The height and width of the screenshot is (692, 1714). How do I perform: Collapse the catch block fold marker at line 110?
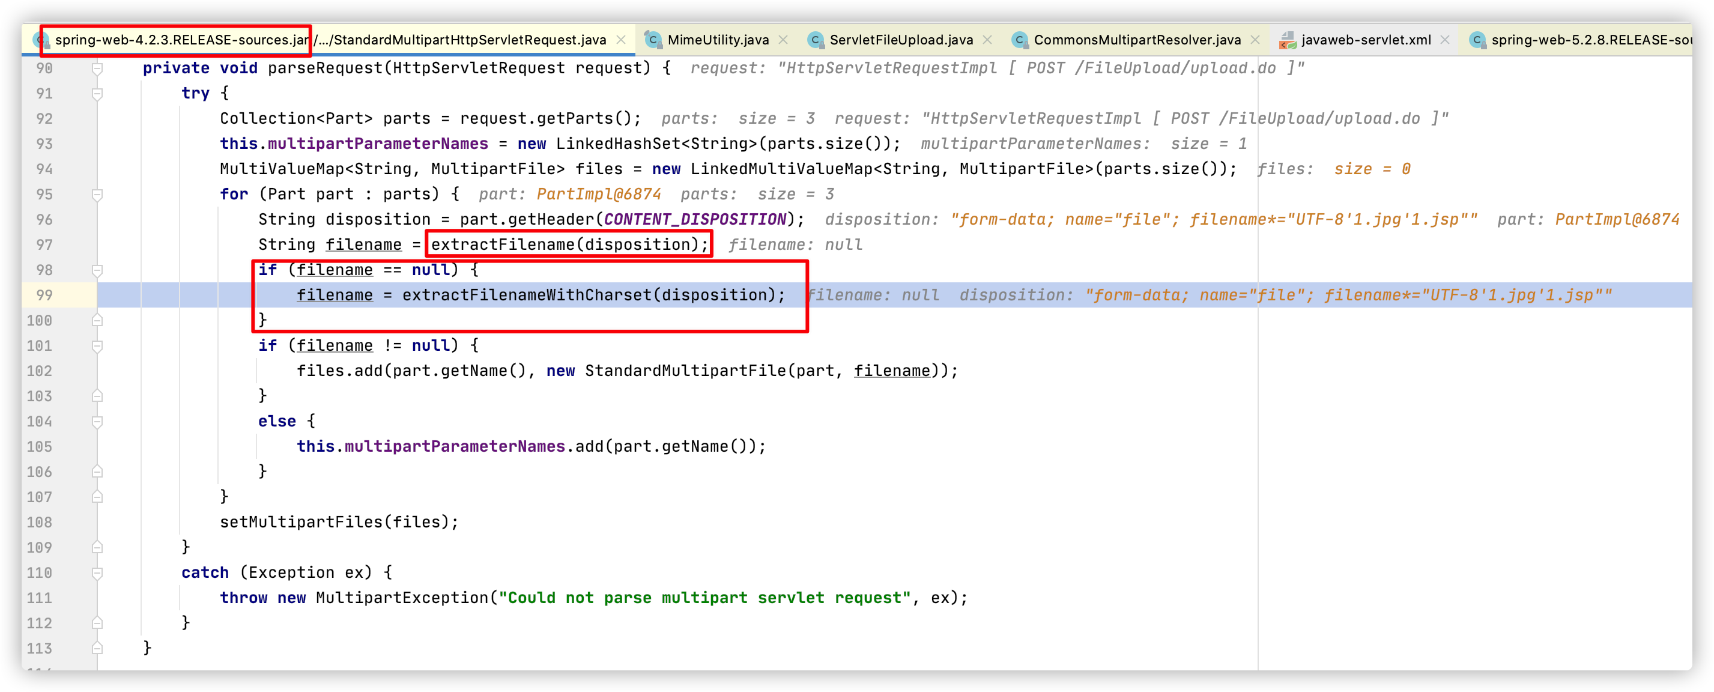click(x=97, y=572)
